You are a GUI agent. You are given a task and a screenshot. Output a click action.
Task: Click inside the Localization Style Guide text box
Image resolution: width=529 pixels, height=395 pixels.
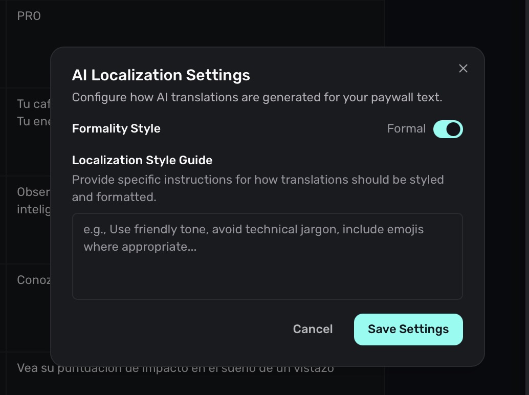[267, 256]
